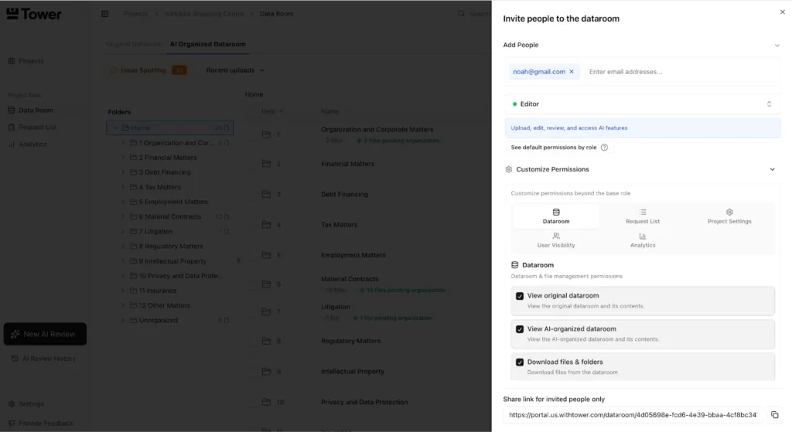Select 12 Other Matters tree folder
Screen dimensions: 792x432
164,305
